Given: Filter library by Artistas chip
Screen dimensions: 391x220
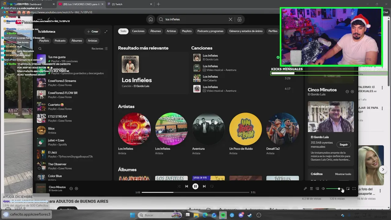Looking at the screenshot, I should (93, 41).
